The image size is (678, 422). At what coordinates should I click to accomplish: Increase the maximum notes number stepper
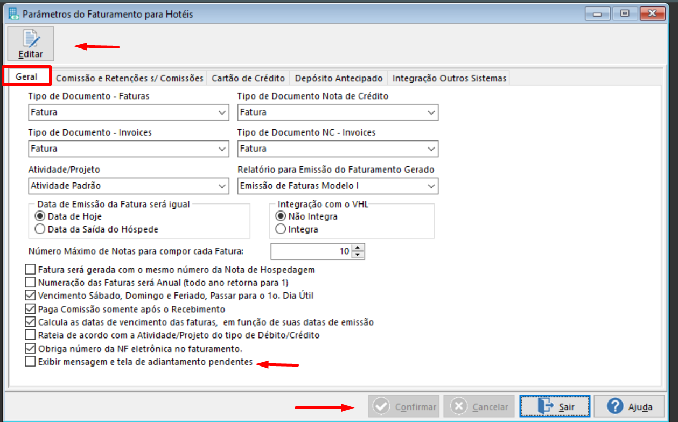click(358, 248)
